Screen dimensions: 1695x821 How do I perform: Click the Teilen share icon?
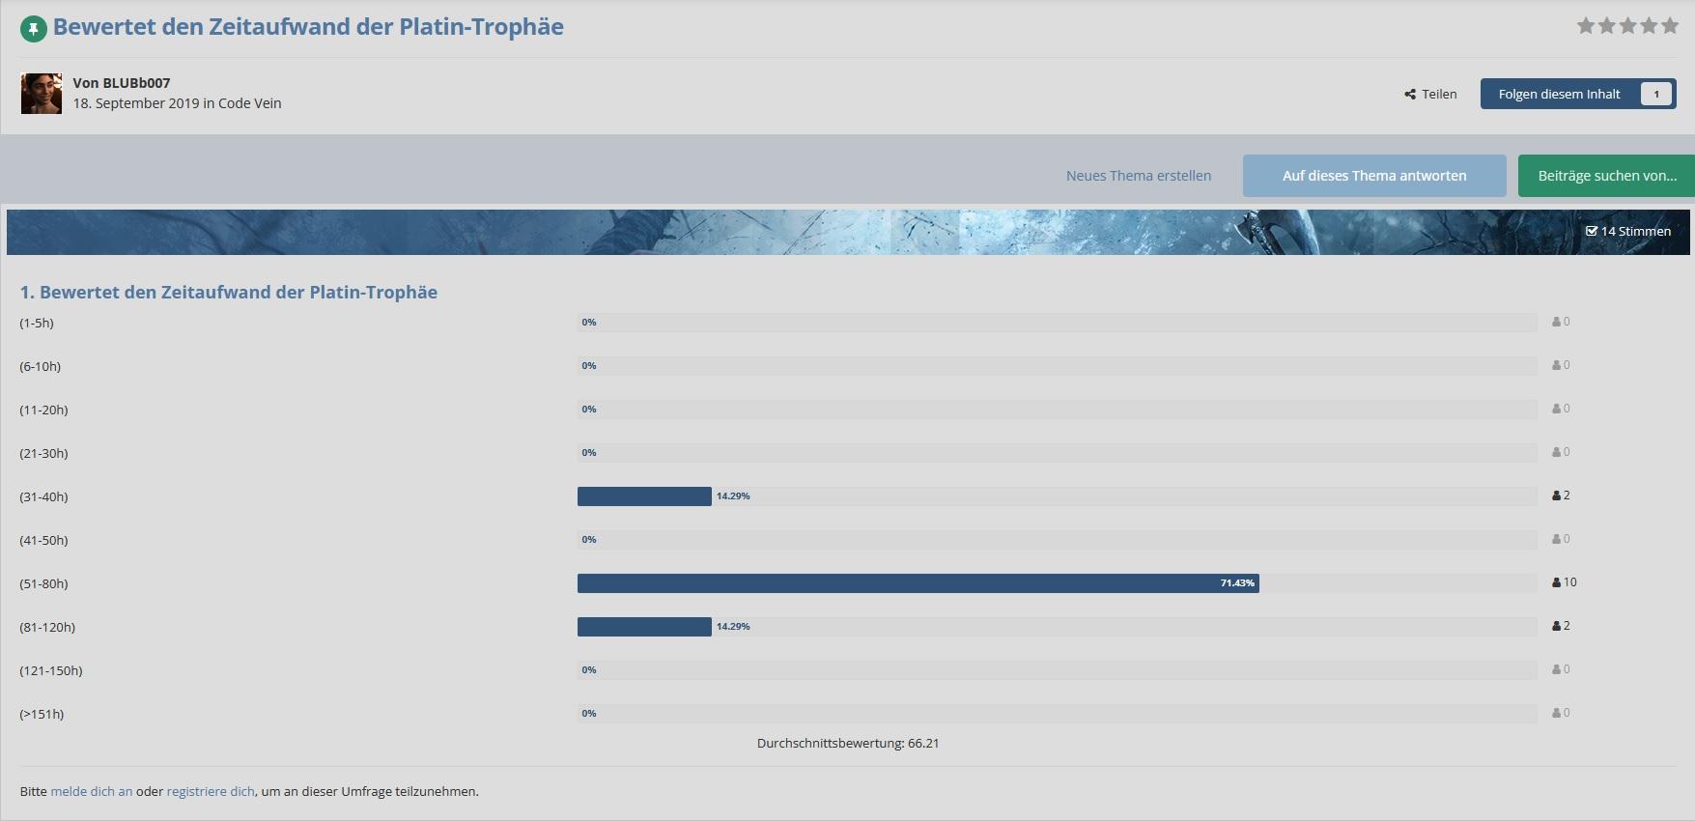coord(1410,95)
